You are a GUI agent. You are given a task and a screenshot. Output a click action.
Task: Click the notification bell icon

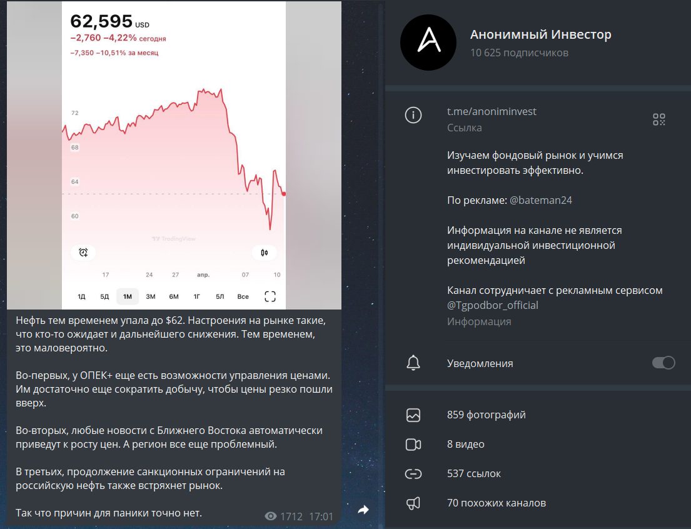413,363
